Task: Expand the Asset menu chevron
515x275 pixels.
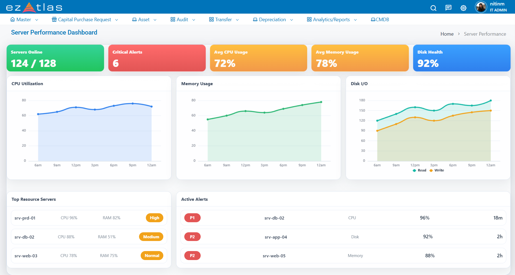Action: click(155, 20)
